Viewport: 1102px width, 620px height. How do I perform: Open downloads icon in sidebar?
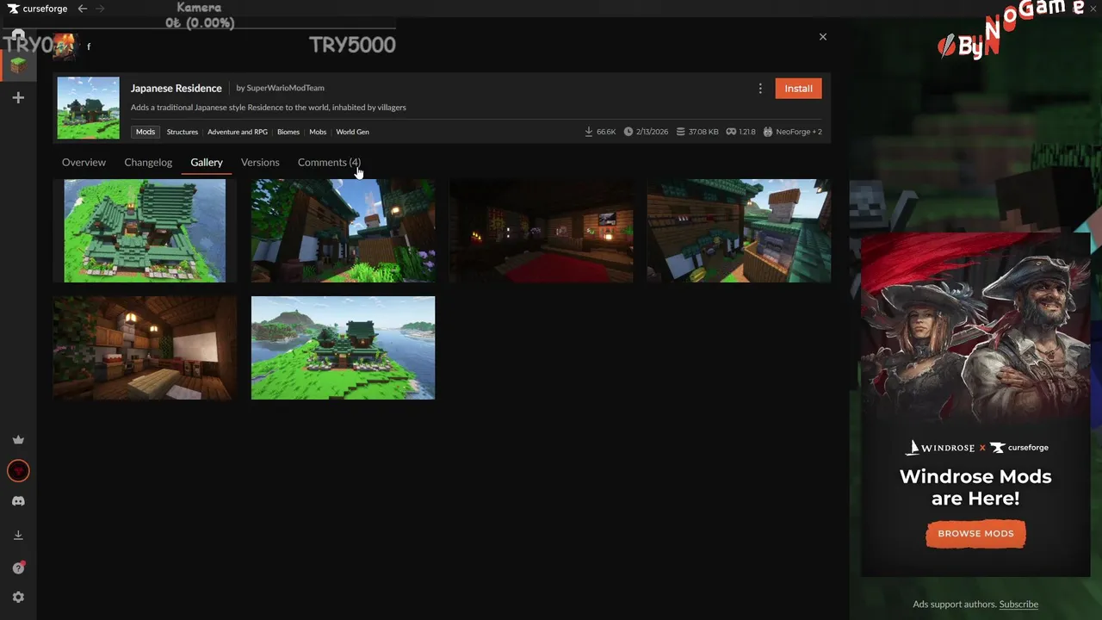(x=18, y=535)
